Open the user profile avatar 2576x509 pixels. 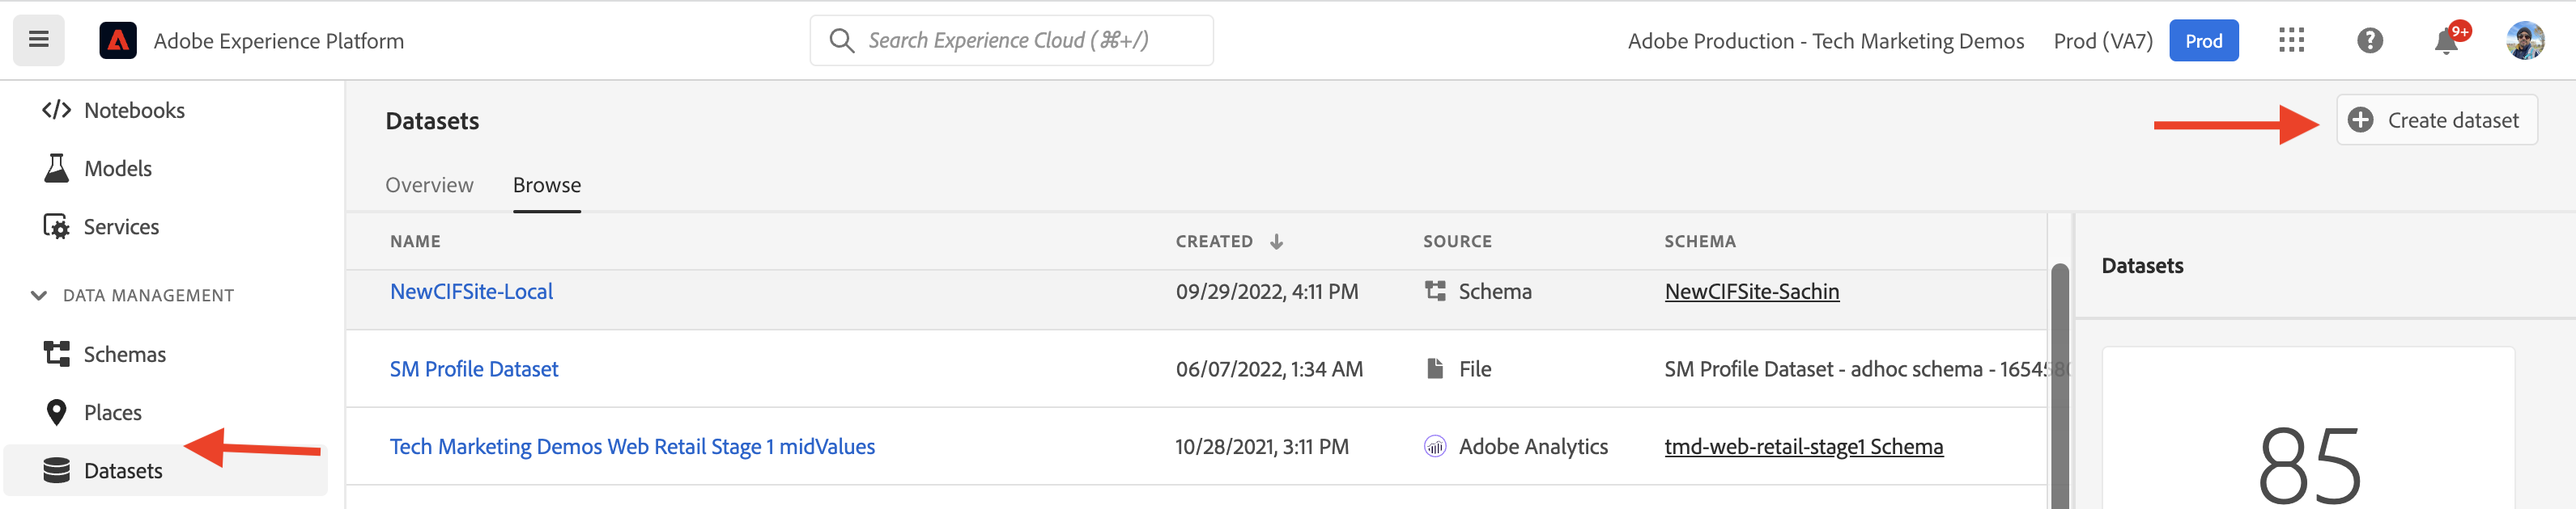pyautogui.click(x=2524, y=41)
